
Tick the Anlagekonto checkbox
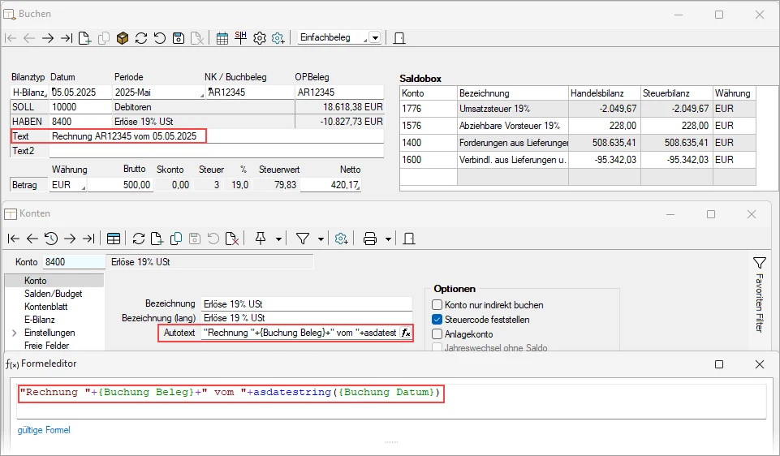(437, 333)
